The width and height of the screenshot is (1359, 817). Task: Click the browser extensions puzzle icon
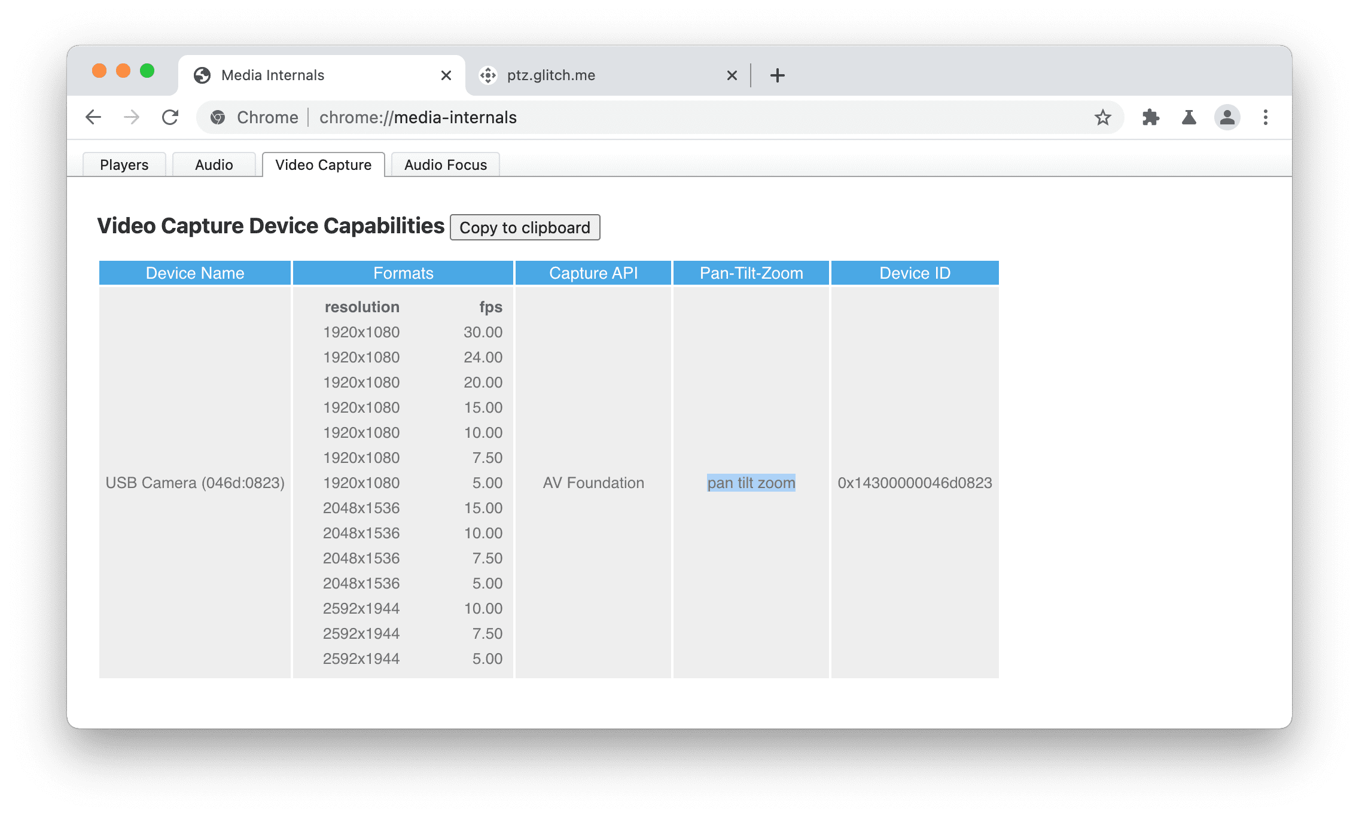pos(1156,117)
